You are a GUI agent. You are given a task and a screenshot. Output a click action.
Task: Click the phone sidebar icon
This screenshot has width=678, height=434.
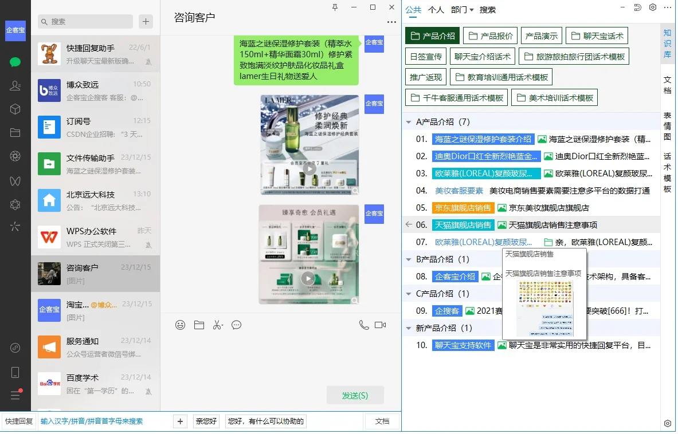point(15,373)
